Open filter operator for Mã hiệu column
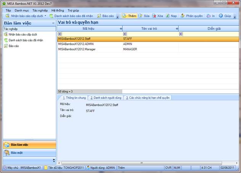 (x=60, y=34)
